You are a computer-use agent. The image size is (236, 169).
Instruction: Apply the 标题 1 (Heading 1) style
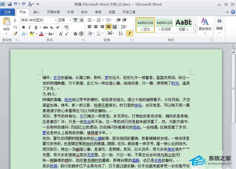[x=183, y=25]
